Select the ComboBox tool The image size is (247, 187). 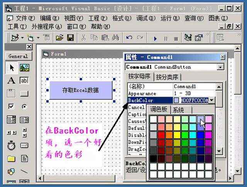(11, 119)
